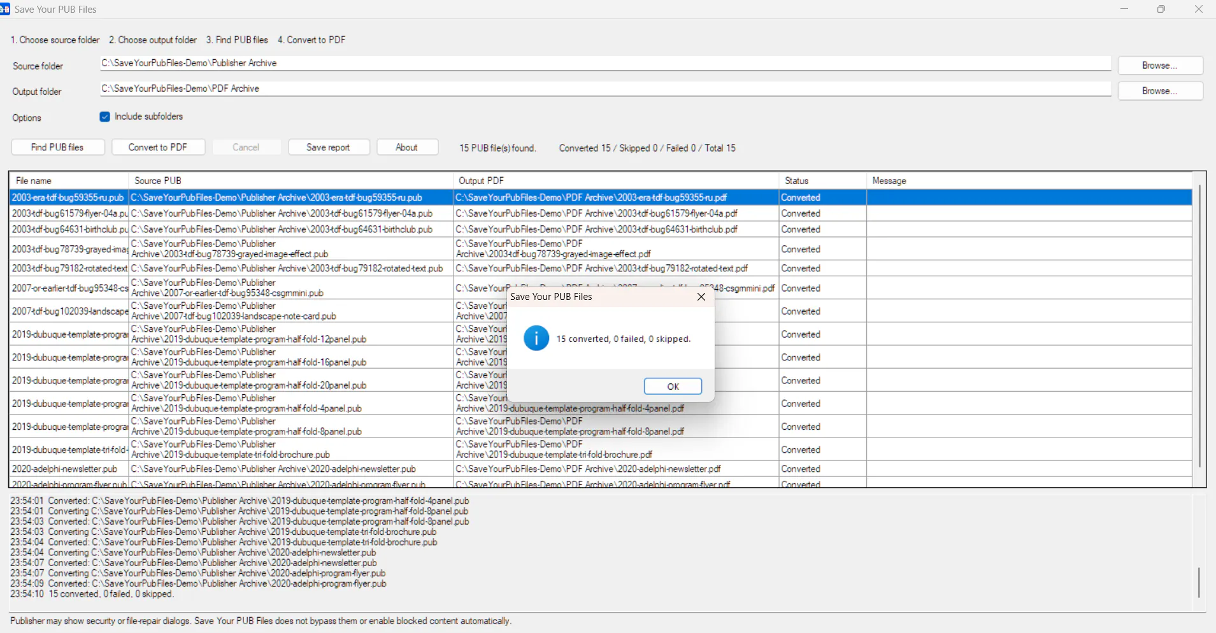The width and height of the screenshot is (1216, 633).
Task: Click the '15 PUB file(s) found.' label
Action: [x=497, y=148]
